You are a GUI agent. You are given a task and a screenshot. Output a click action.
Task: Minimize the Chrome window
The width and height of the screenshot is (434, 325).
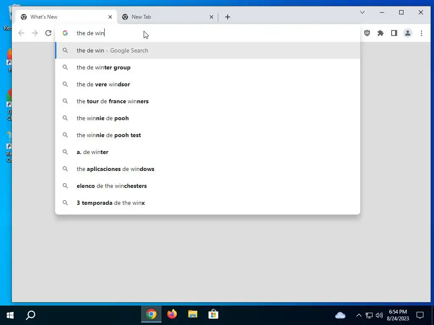(382, 12)
